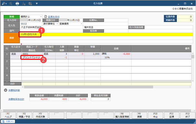Click the grid's vertical scrollbar up arrow

click(x=193, y=54)
